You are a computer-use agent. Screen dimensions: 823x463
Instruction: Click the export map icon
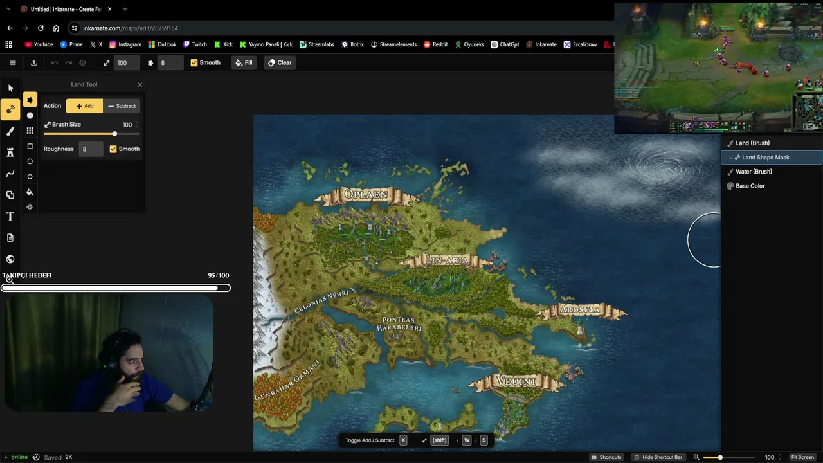33,63
